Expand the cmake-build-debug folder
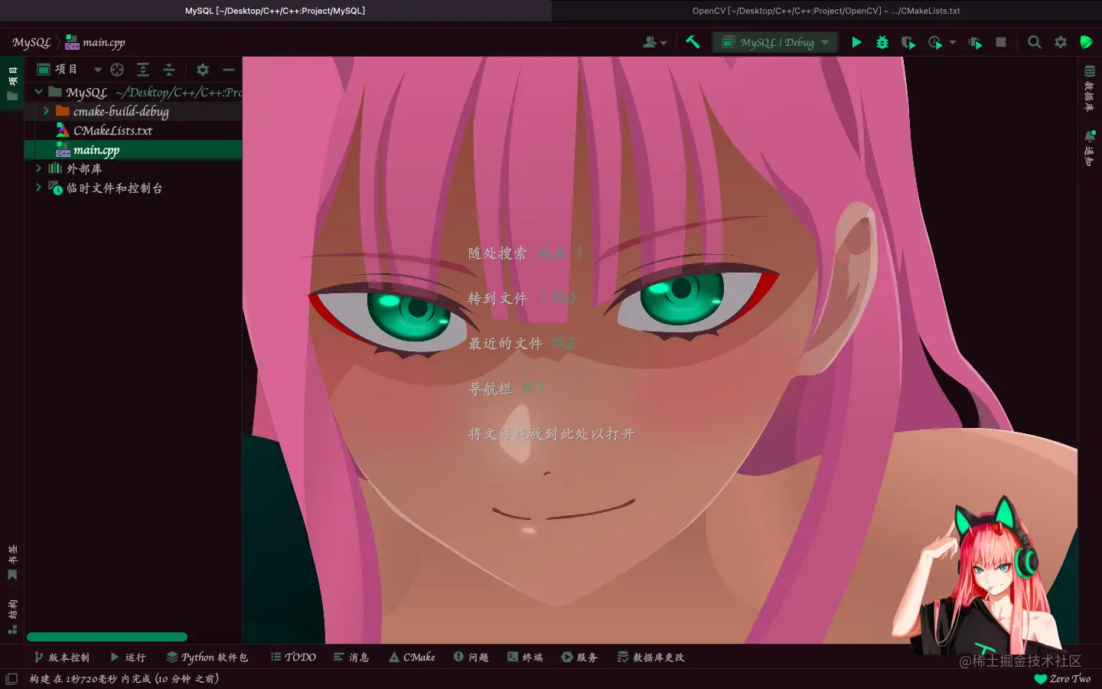The height and width of the screenshot is (689, 1102). (46, 111)
